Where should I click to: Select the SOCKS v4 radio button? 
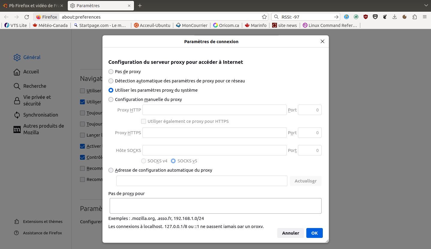click(144, 161)
